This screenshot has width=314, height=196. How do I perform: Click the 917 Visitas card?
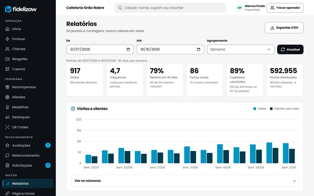point(85,80)
